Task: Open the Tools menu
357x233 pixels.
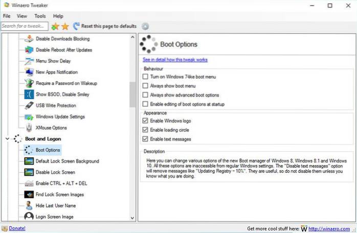Action: tap(40, 16)
